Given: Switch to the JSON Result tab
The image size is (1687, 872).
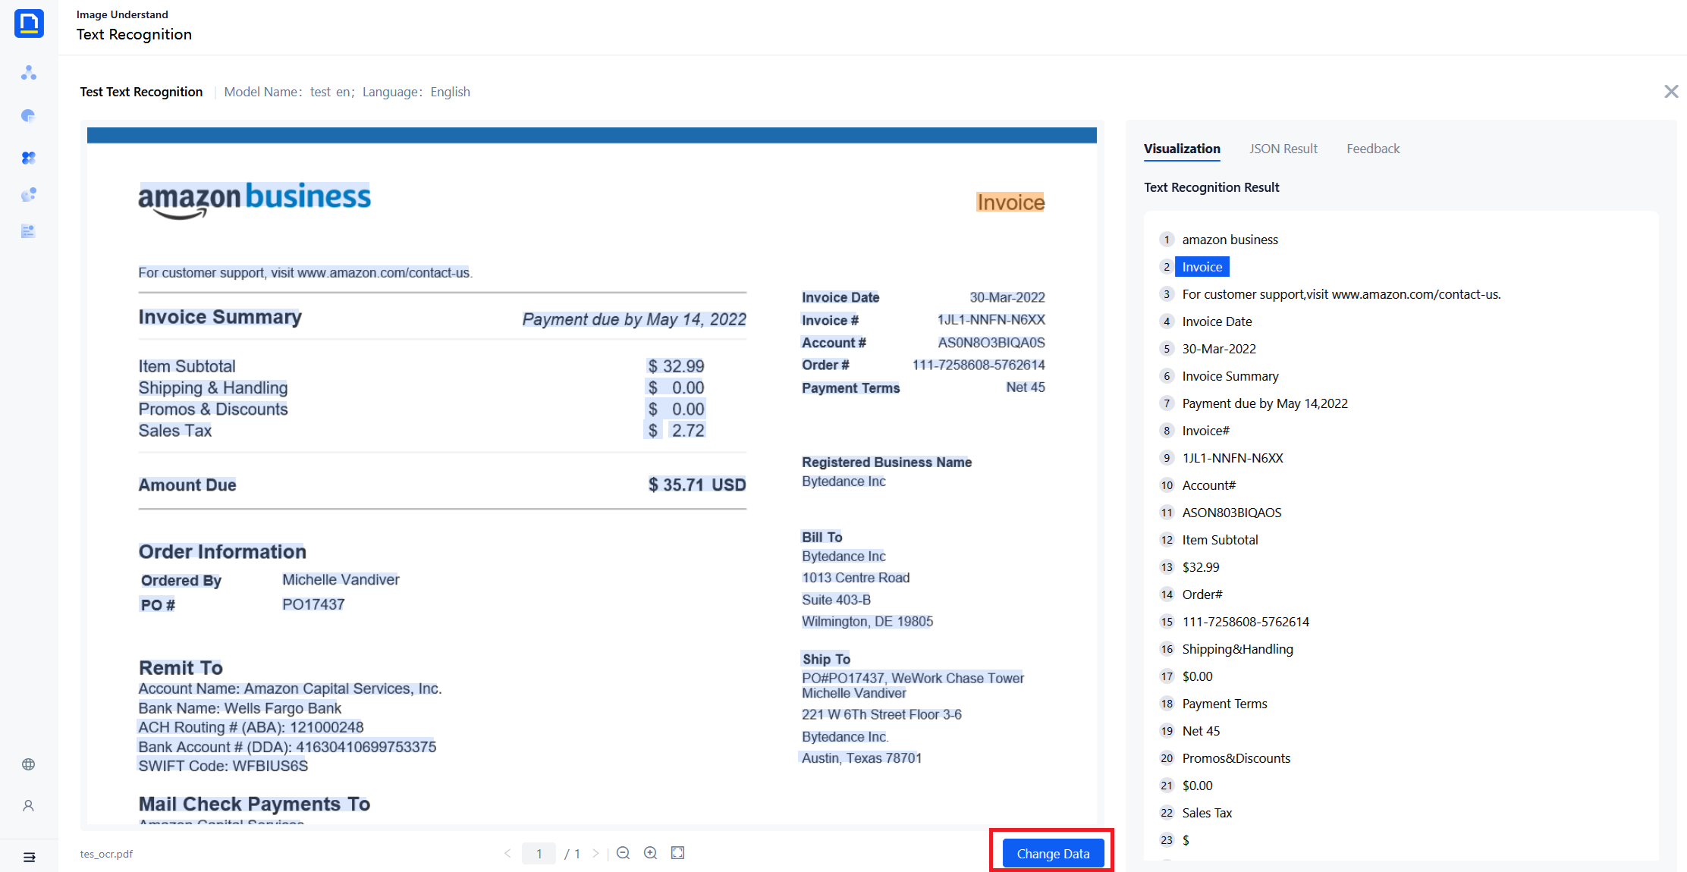Looking at the screenshot, I should (x=1283, y=149).
